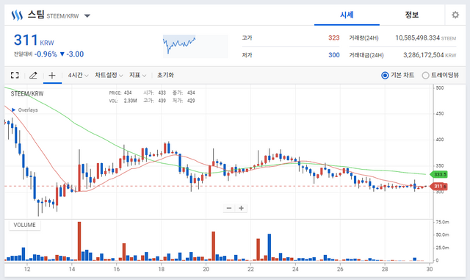Screen dimensions: 470x280
Task: Click the green 333.5 price marker
Action: [439, 174]
